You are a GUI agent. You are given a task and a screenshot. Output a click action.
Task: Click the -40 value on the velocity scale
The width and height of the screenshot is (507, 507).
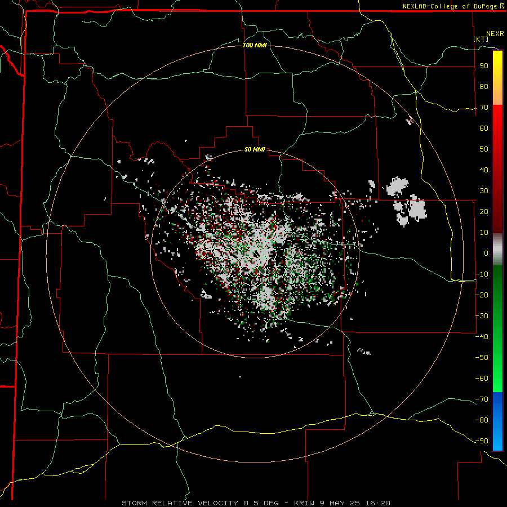click(482, 337)
